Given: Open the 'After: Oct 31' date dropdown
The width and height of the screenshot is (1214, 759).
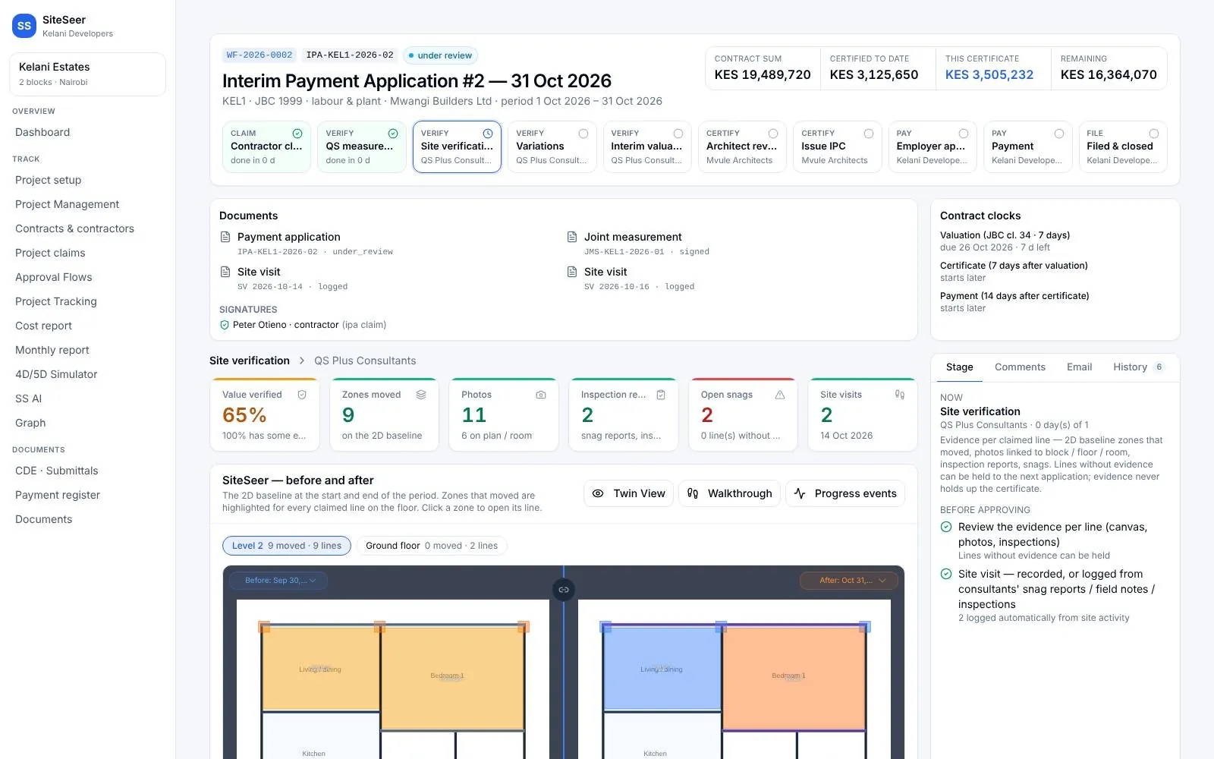Looking at the screenshot, I should 849,581.
